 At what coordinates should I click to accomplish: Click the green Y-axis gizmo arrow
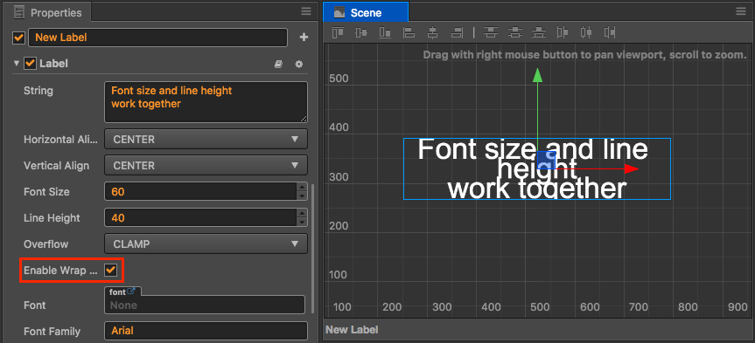click(x=537, y=75)
